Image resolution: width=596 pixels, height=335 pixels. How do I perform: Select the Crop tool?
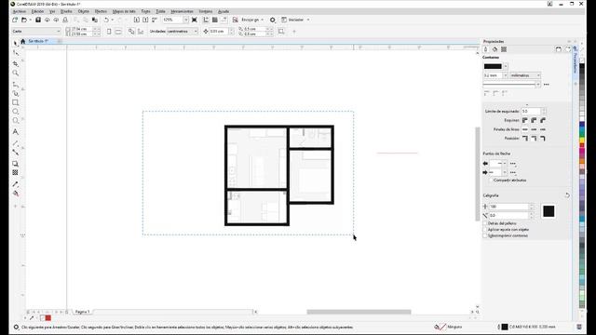click(x=15, y=63)
